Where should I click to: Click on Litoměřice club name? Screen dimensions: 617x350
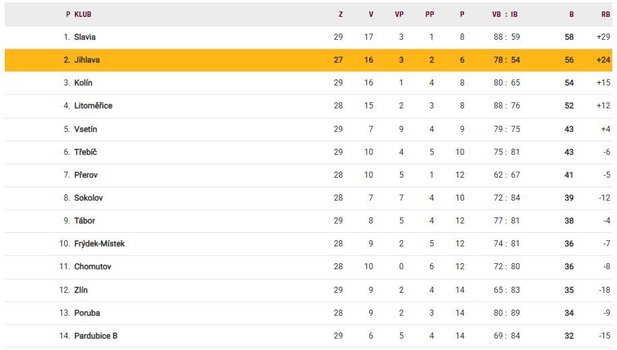point(93,106)
